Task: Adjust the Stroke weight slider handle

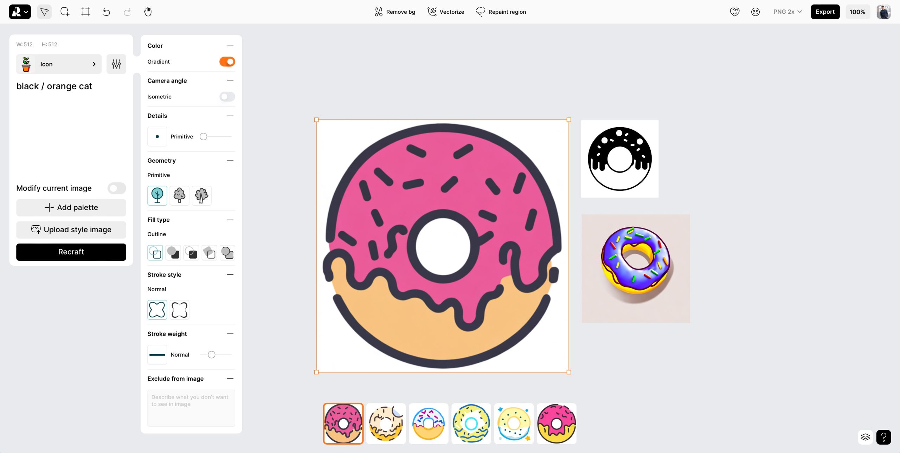Action: (x=211, y=355)
